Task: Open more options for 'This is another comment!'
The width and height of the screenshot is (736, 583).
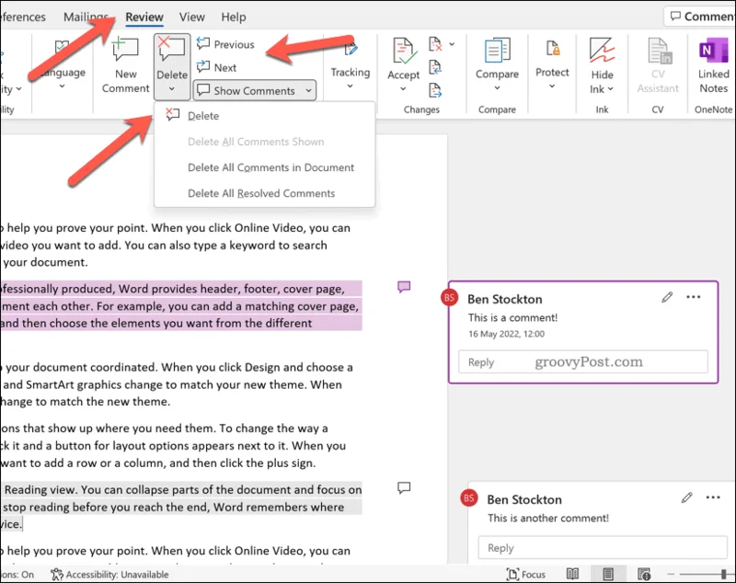Action: (713, 497)
